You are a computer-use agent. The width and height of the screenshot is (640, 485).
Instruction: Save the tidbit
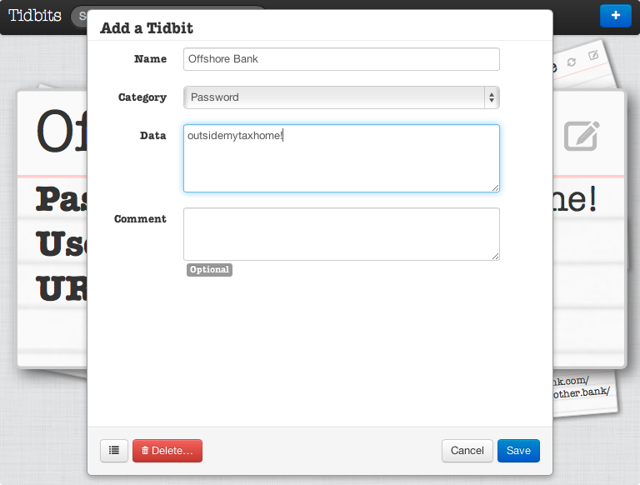(518, 450)
